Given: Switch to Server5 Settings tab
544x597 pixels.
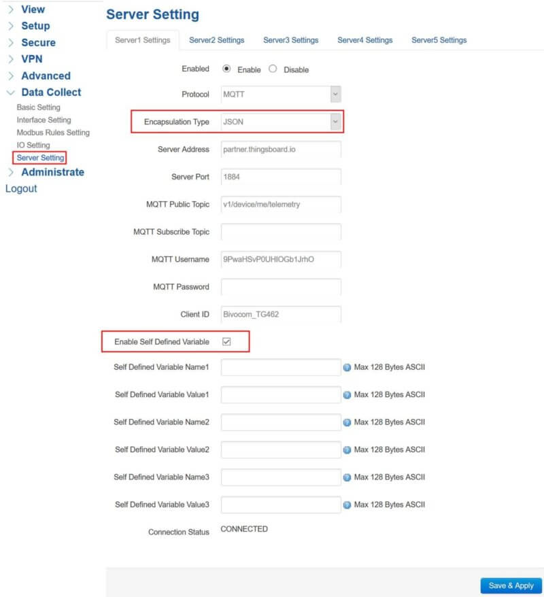Looking at the screenshot, I should coord(439,40).
